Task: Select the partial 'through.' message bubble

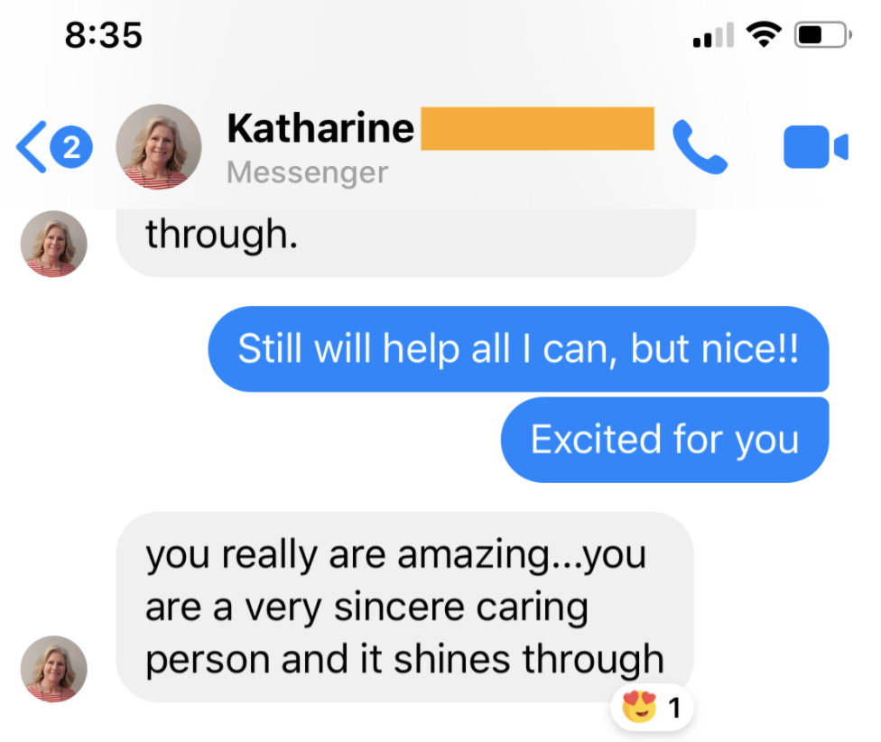Action: 405,243
